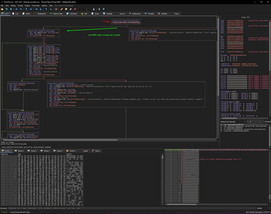
Task: Select the Struct tab
Action: tap(96, 151)
